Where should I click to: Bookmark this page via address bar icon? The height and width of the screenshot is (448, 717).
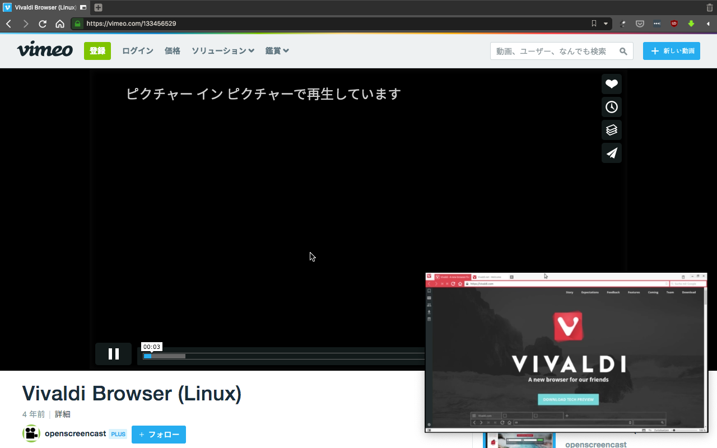coord(594,24)
